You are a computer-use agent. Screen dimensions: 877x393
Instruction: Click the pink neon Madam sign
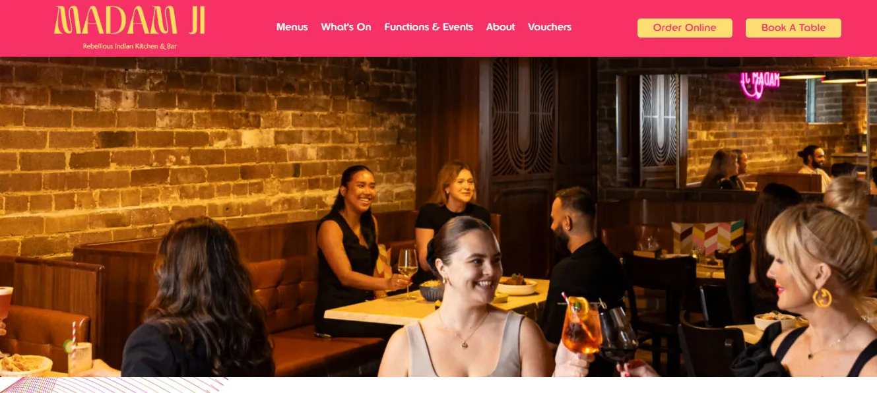point(760,83)
